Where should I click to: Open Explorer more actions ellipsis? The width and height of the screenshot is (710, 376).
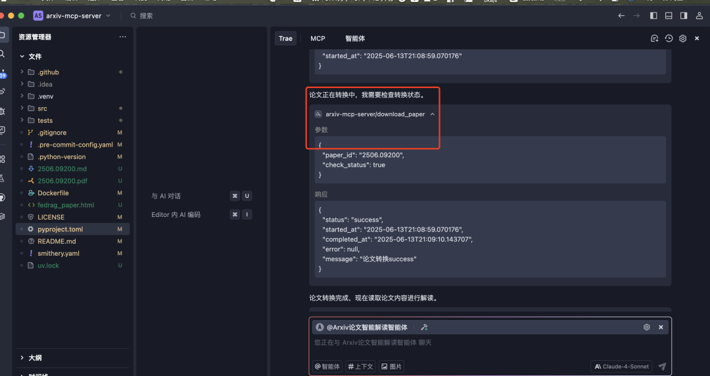[123, 37]
